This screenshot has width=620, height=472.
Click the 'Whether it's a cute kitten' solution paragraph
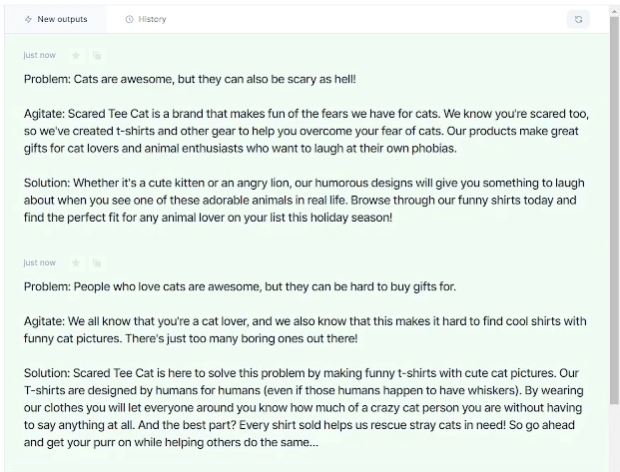[x=305, y=200]
